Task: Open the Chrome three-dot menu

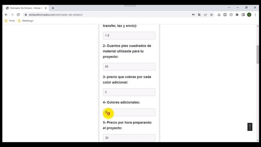Action: [255, 15]
